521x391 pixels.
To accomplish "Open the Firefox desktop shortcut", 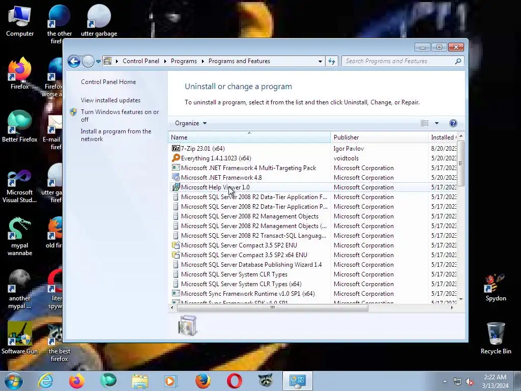I will [x=20, y=73].
